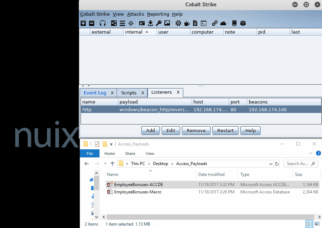Screen dimensions: 322x228
Task: Open the credentials key icon
Action: [159, 23]
